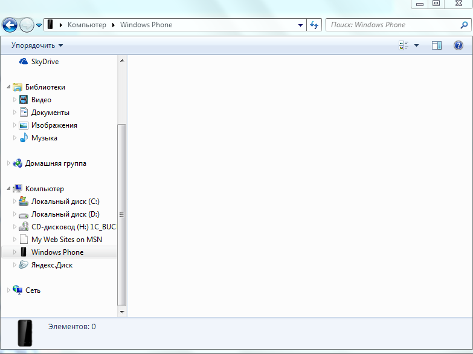This screenshot has width=473, height=354.
Task: Open arrow between Компьютер and Windows Phone
Action: pyautogui.click(x=114, y=25)
